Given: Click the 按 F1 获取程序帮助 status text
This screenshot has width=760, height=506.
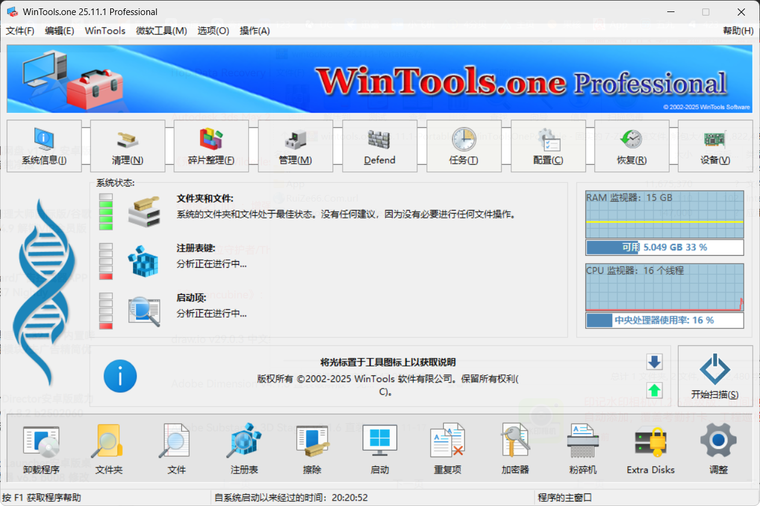Looking at the screenshot, I should [x=42, y=498].
